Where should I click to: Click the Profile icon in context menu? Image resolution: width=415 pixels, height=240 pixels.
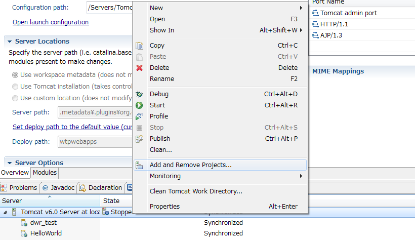click(140, 116)
